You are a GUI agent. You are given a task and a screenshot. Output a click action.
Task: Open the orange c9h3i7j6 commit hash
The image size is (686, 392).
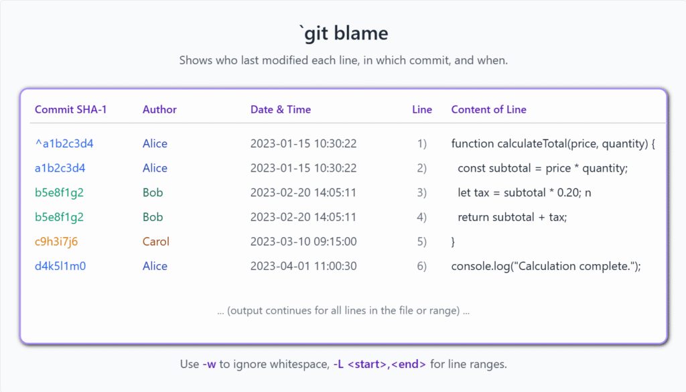click(56, 241)
